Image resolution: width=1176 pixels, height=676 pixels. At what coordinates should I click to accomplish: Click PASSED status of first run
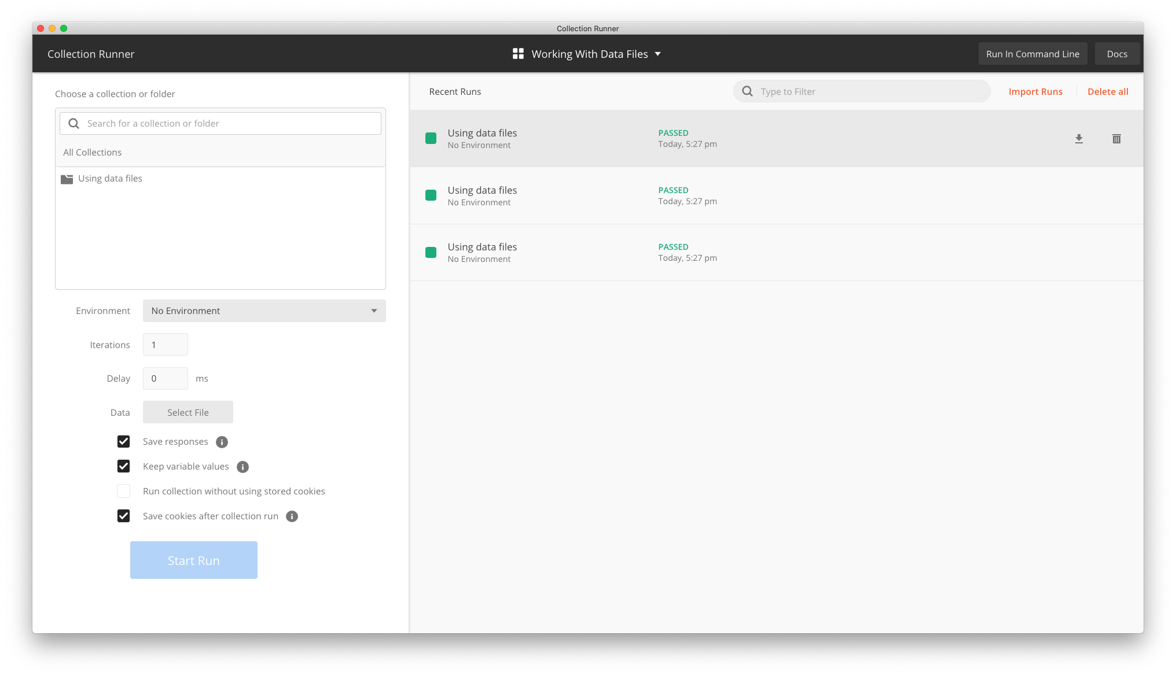tap(673, 133)
